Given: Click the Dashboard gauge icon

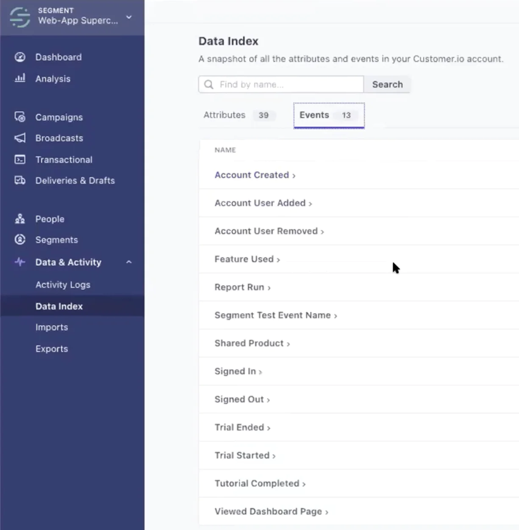Looking at the screenshot, I should point(20,57).
